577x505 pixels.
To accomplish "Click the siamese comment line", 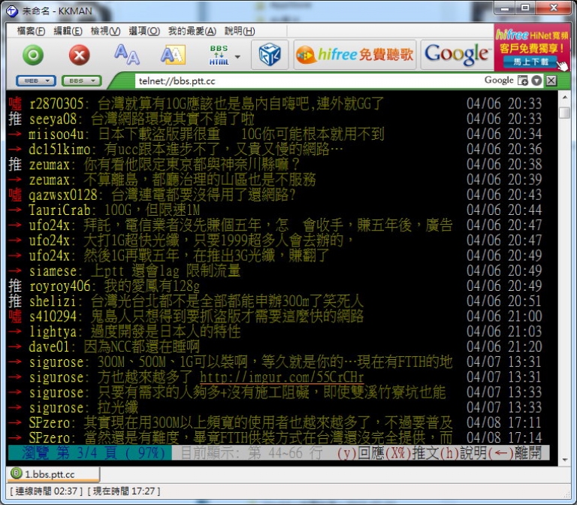I will pos(275,271).
